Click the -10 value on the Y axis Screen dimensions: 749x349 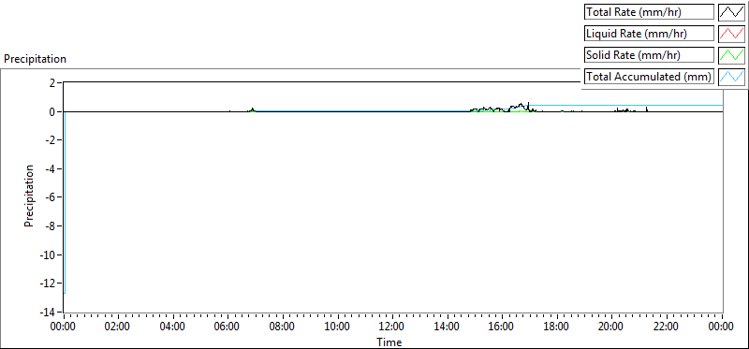(48, 255)
